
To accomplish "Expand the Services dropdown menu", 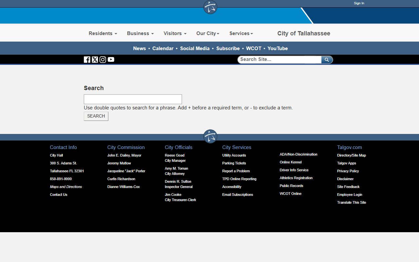I will coord(241,33).
